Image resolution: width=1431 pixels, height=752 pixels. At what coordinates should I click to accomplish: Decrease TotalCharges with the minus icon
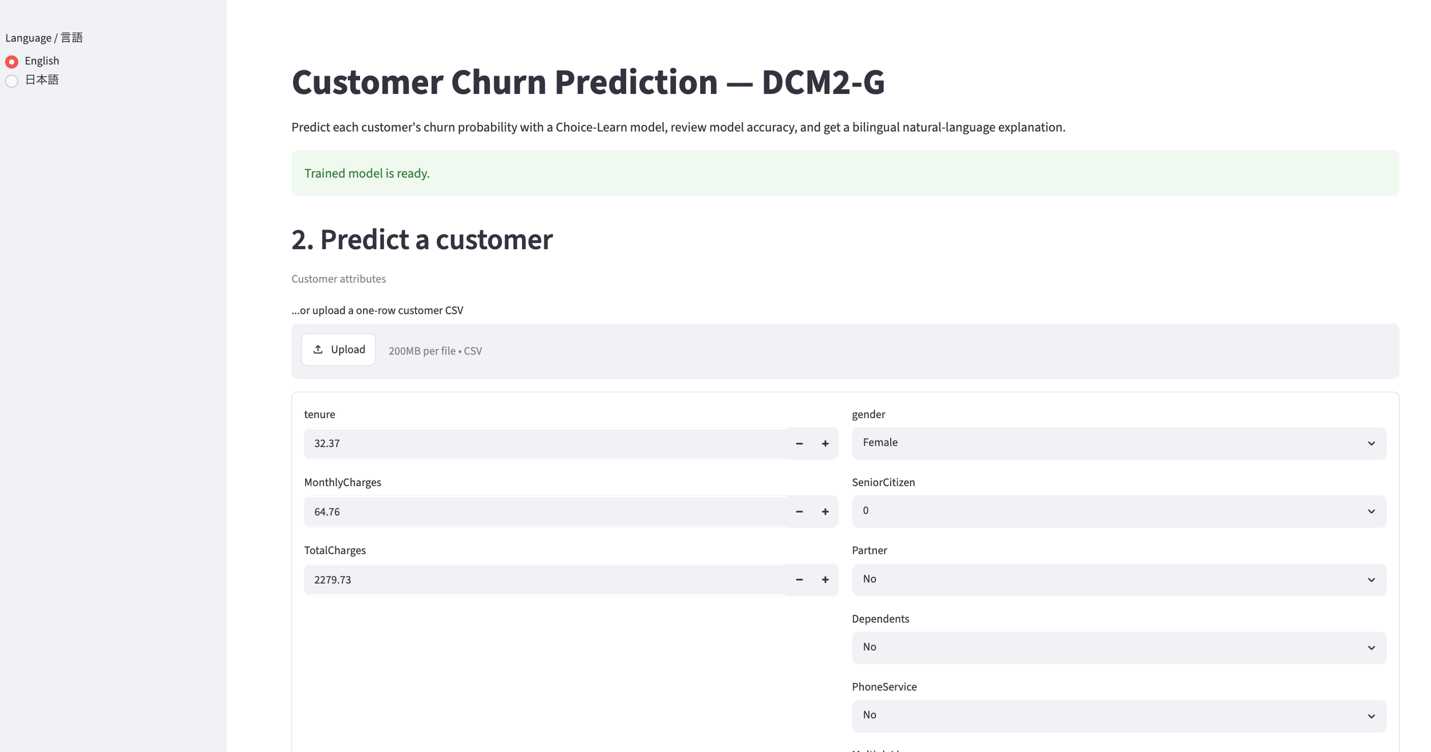click(x=799, y=579)
